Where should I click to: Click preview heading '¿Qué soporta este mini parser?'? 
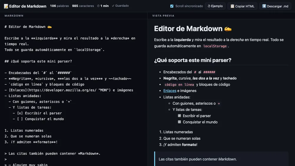[193, 60]
